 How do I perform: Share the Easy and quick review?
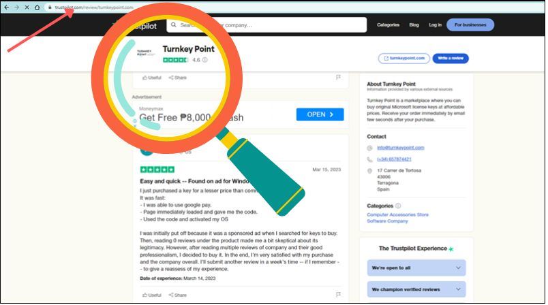177,295
